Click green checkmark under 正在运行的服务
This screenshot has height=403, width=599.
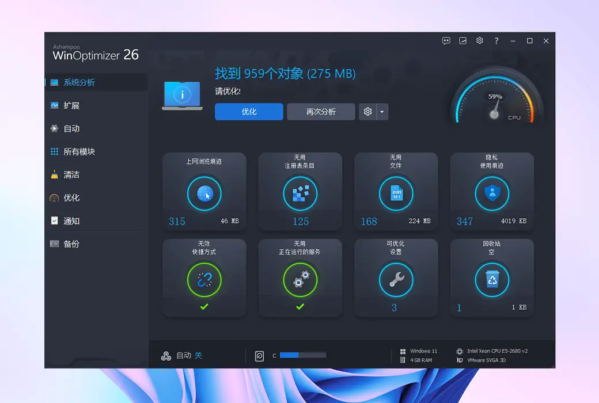coord(300,306)
